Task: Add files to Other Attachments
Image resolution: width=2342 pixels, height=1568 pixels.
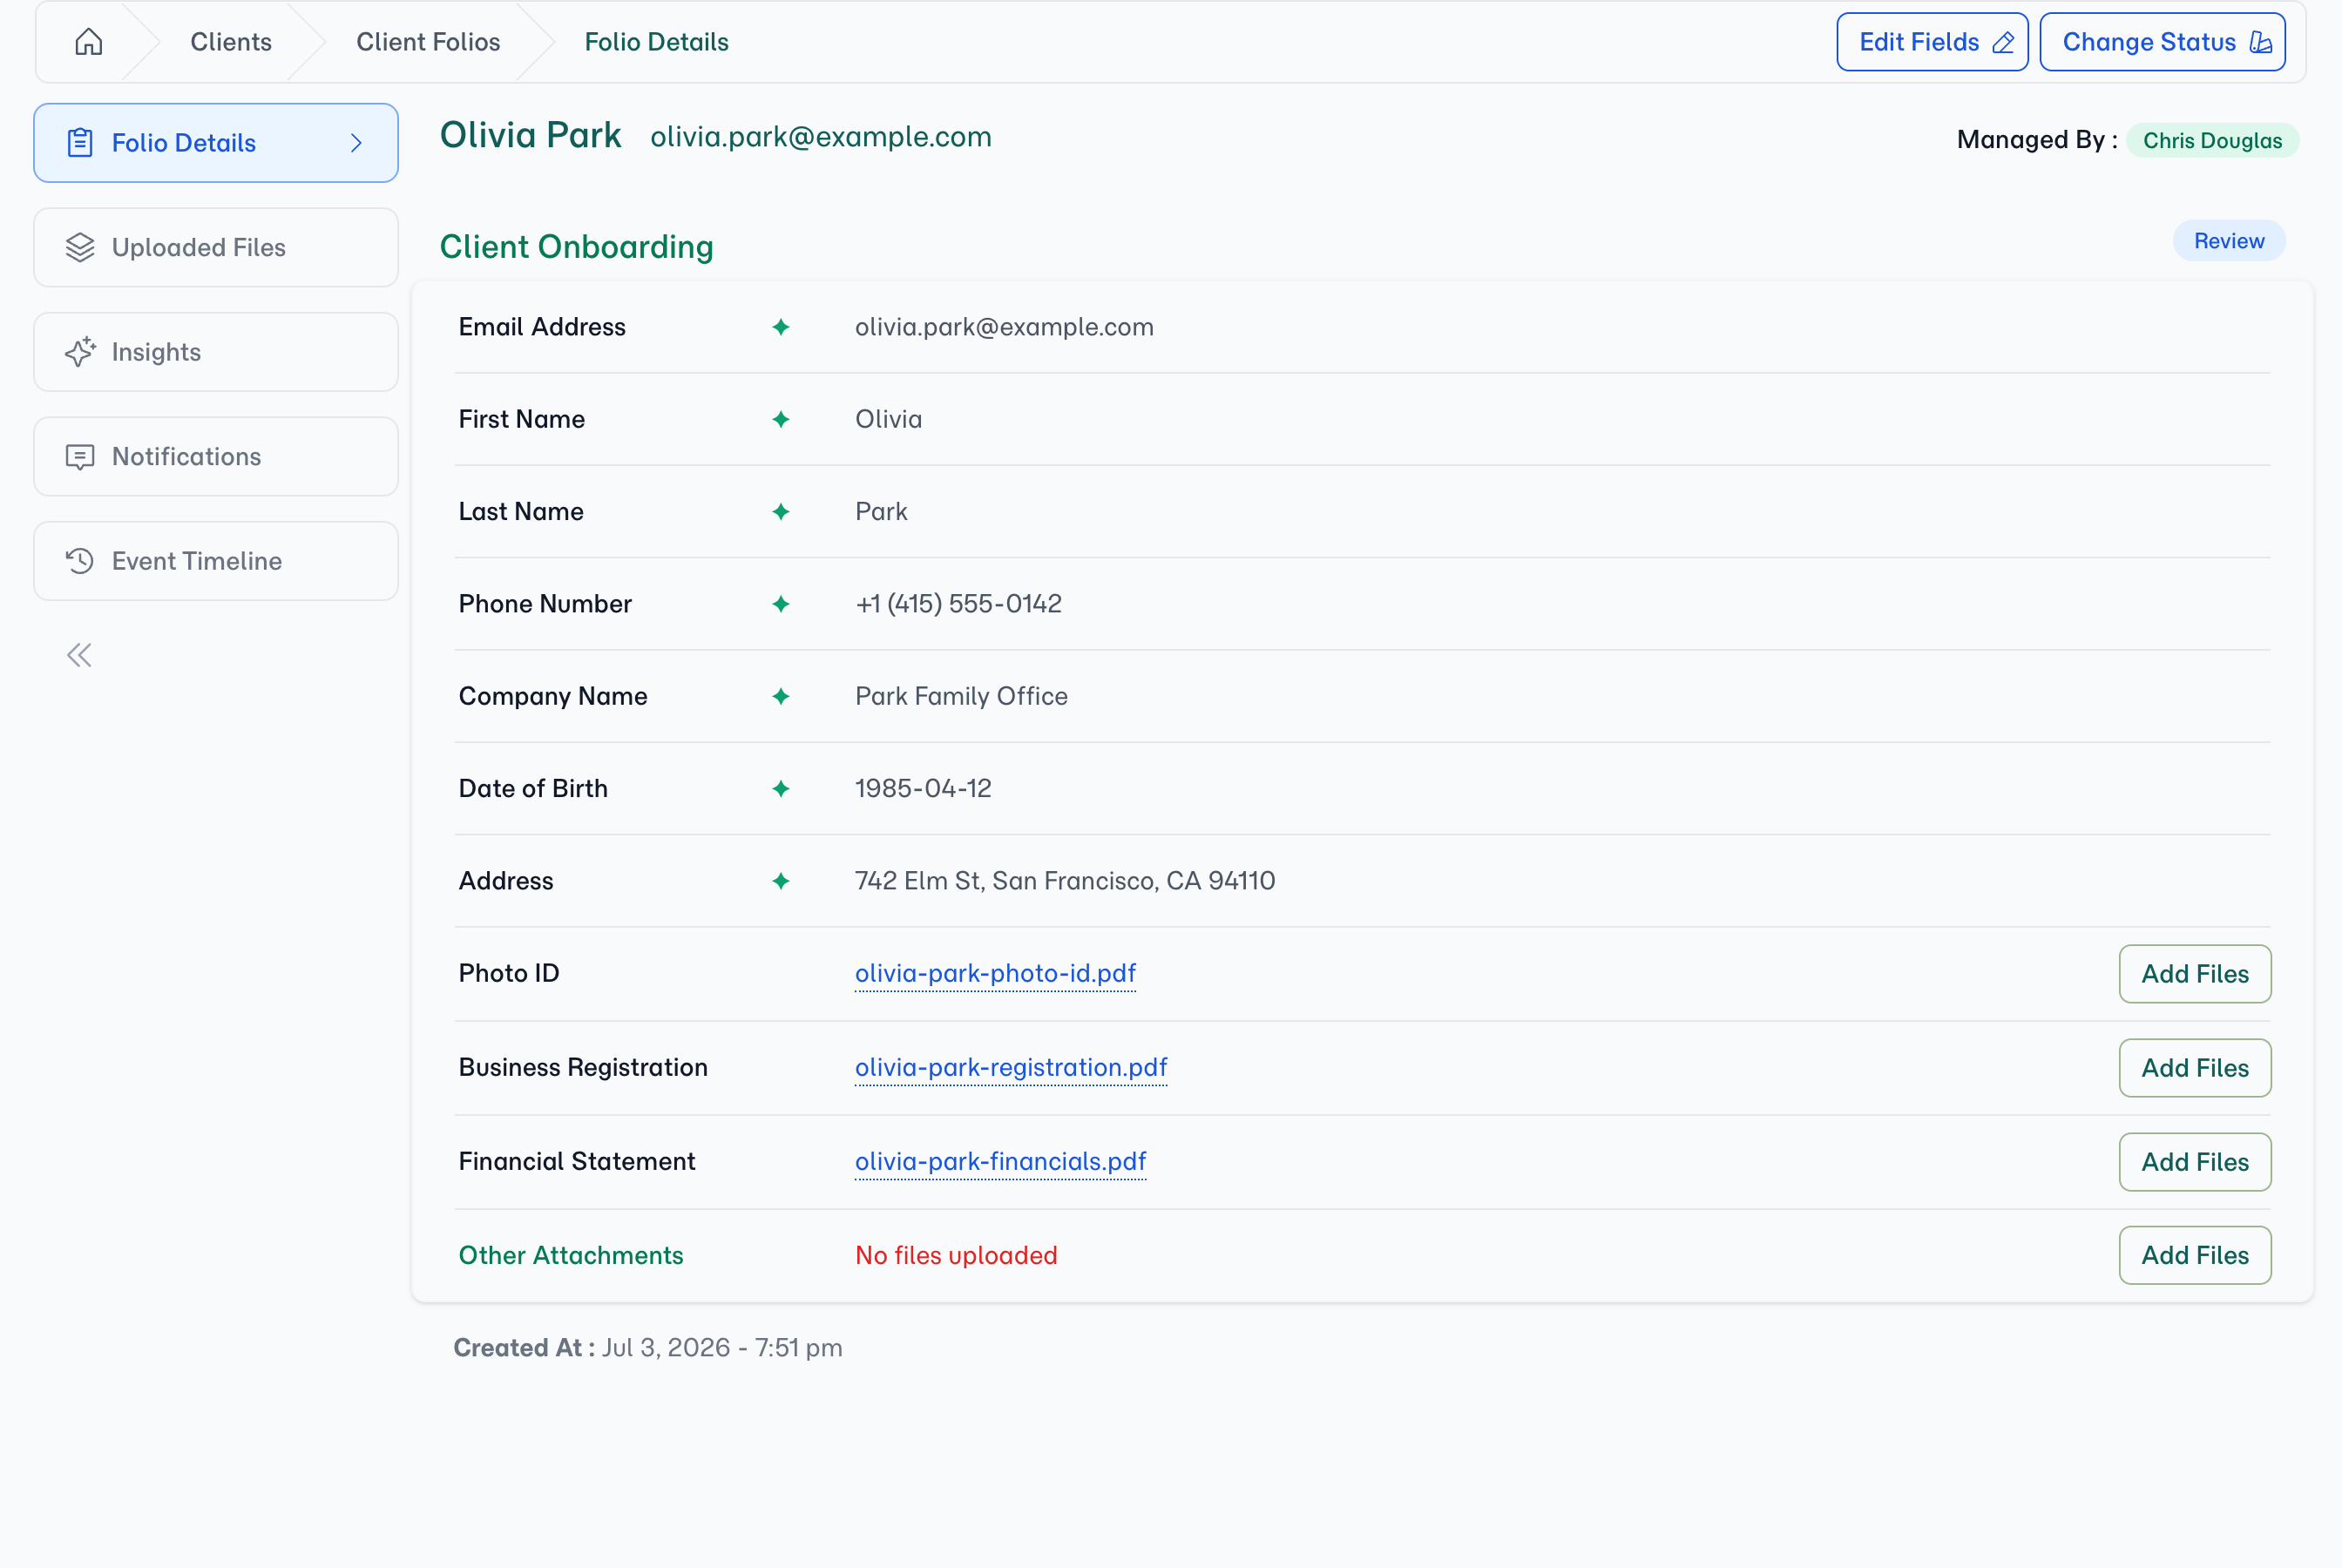Action: (x=2195, y=1255)
